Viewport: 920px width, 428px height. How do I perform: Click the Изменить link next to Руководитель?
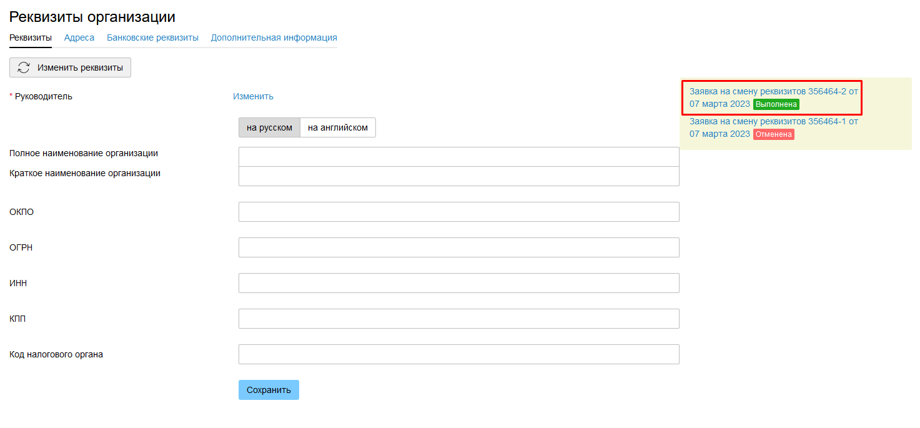click(253, 96)
